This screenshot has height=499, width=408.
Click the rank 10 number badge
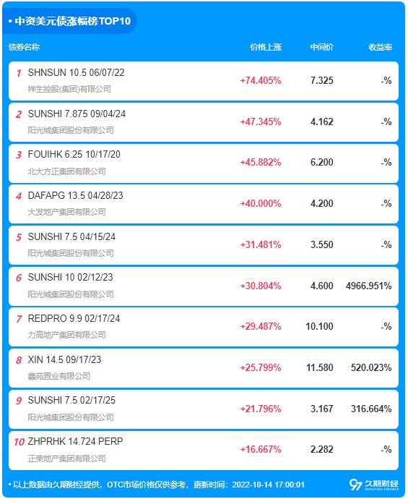click(x=19, y=442)
